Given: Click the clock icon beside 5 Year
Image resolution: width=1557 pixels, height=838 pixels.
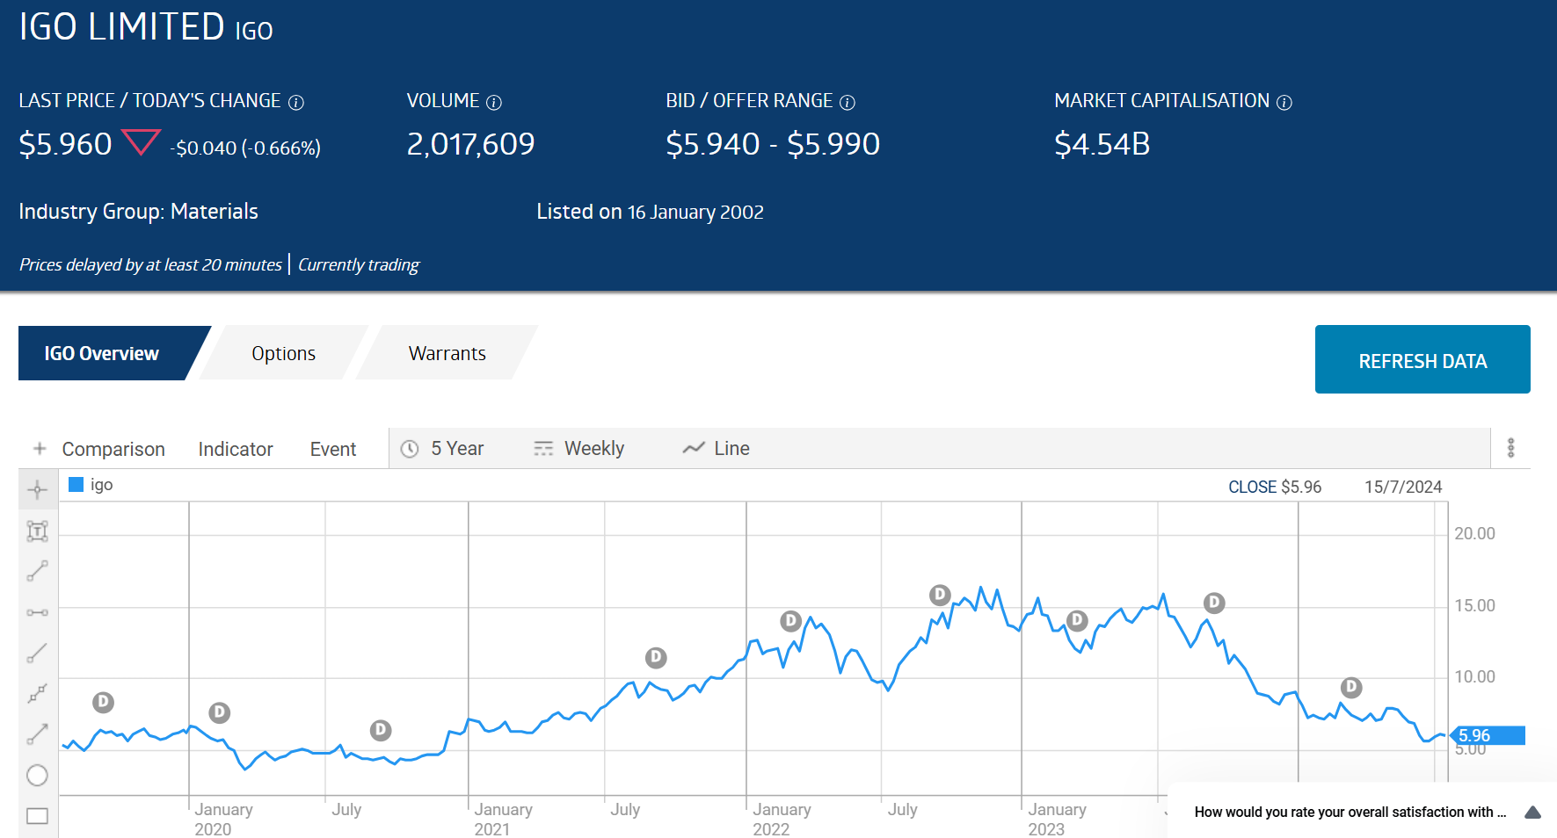Looking at the screenshot, I should tap(410, 449).
